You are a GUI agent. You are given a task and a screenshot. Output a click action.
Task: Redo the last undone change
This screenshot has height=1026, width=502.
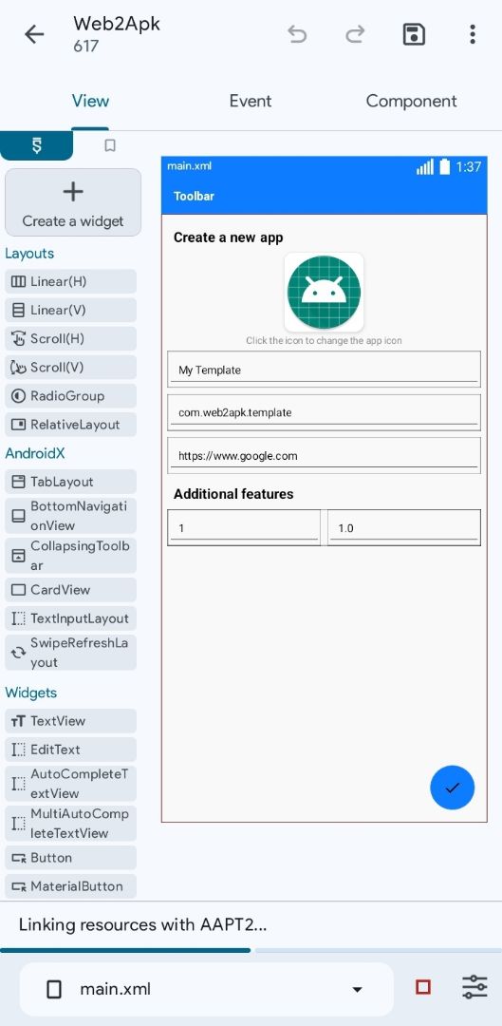pos(355,34)
